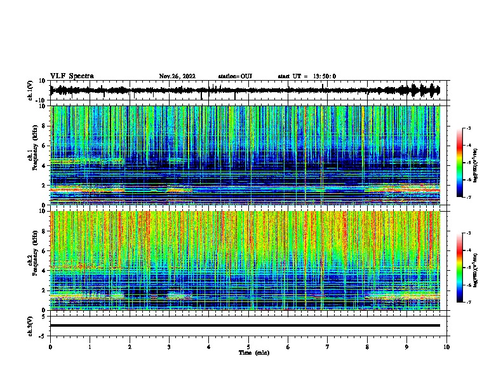The image size is (503, 389).
Task: Click the "start UT = 13:50:0" header text
Action: (307, 76)
